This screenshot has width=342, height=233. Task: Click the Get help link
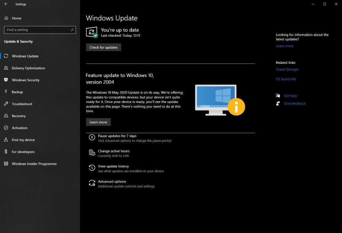pyautogui.click(x=290, y=96)
